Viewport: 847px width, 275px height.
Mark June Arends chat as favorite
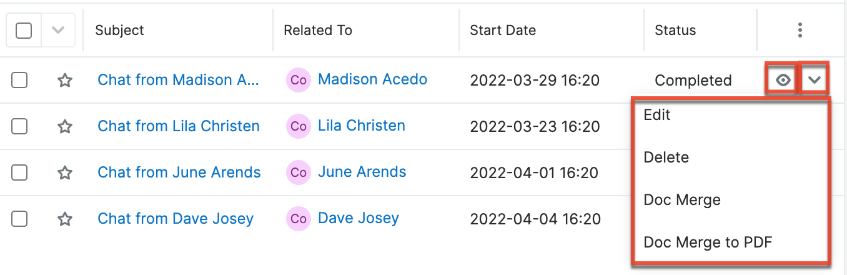[65, 172]
